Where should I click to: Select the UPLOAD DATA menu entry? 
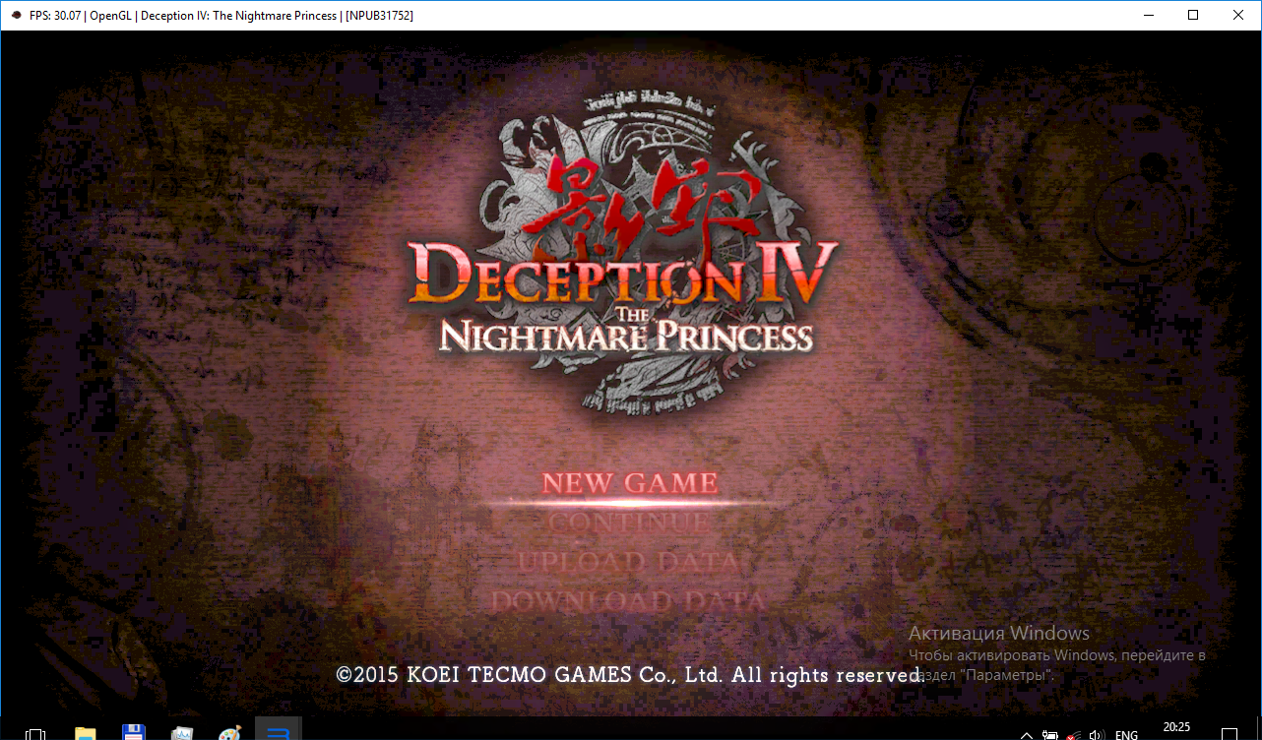628,562
